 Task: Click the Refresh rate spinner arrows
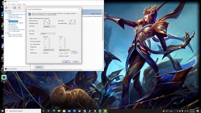[49, 24]
